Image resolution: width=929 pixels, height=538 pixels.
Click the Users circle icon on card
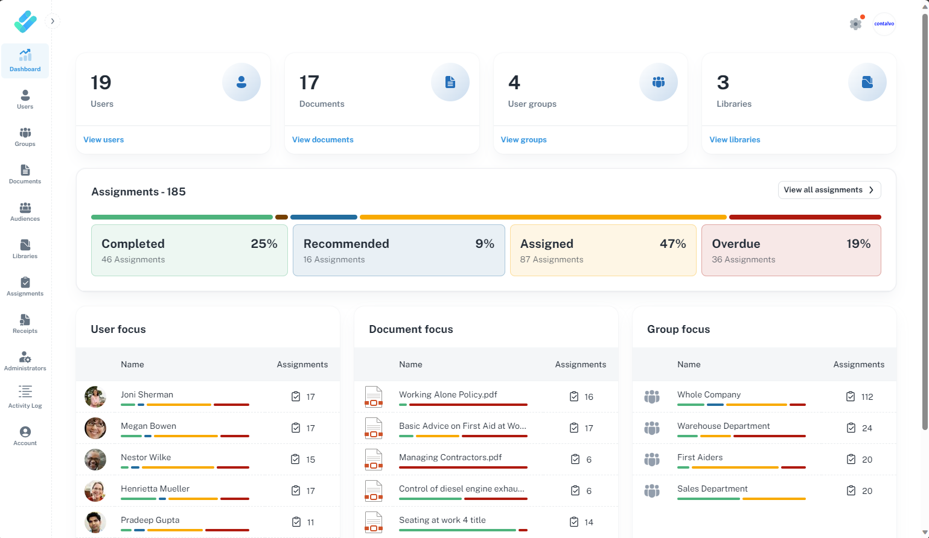pos(241,82)
